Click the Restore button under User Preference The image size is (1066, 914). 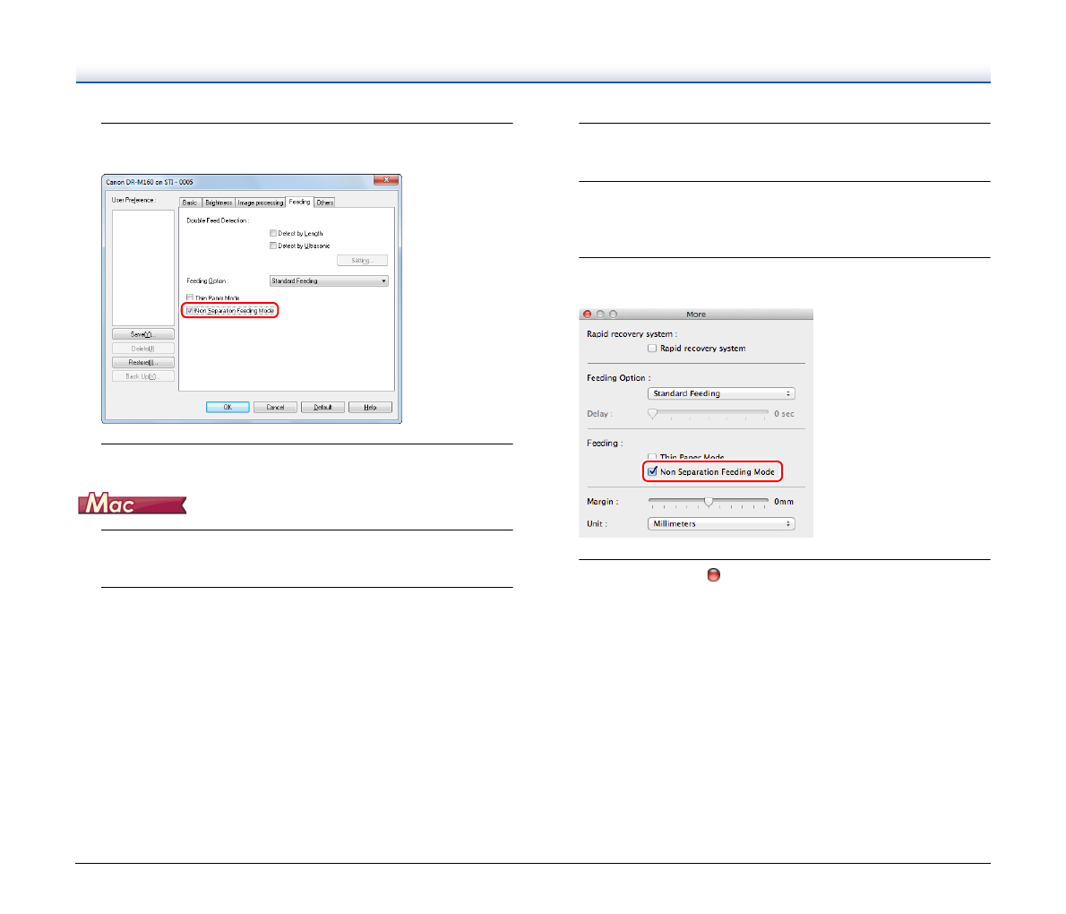142,363
